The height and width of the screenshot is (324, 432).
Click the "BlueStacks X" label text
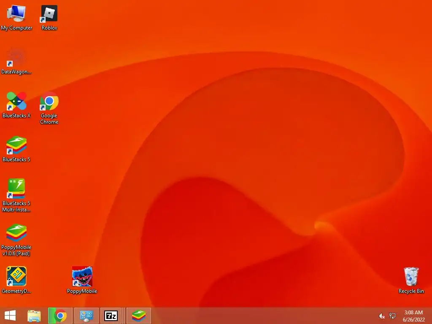click(x=16, y=116)
